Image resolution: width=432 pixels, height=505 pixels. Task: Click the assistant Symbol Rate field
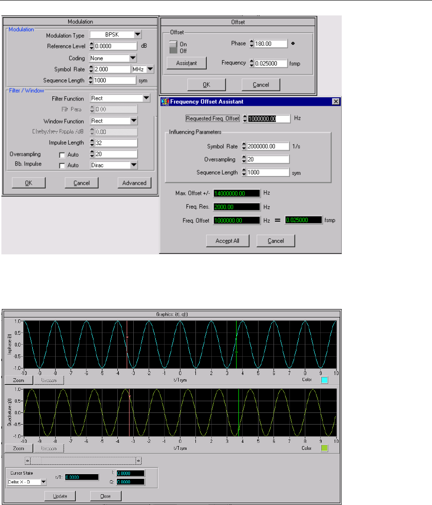click(x=268, y=146)
